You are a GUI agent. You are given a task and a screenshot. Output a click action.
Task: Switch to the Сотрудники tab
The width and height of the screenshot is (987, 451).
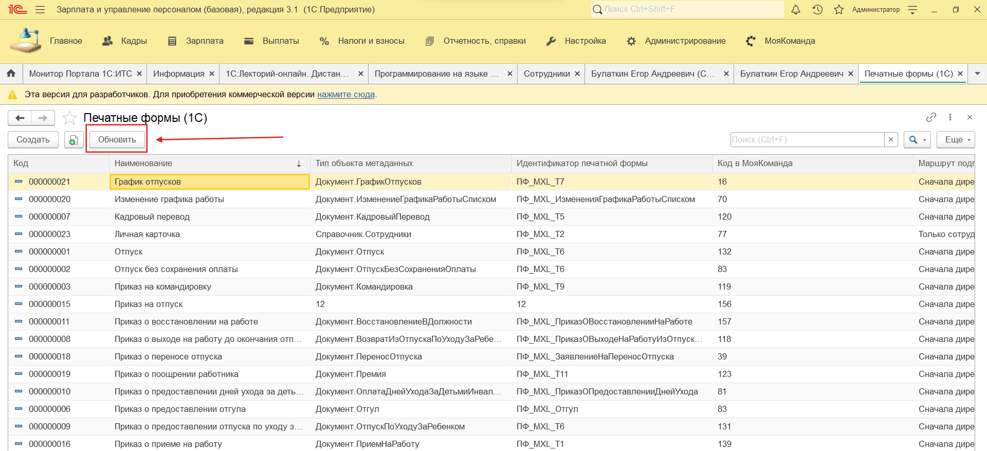pyautogui.click(x=546, y=74)
